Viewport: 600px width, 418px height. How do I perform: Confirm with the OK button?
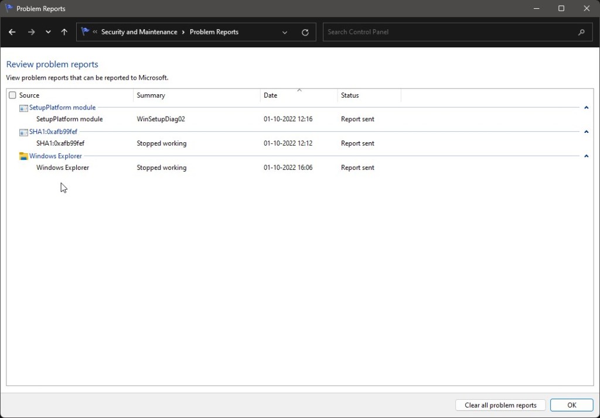point(572,405)
